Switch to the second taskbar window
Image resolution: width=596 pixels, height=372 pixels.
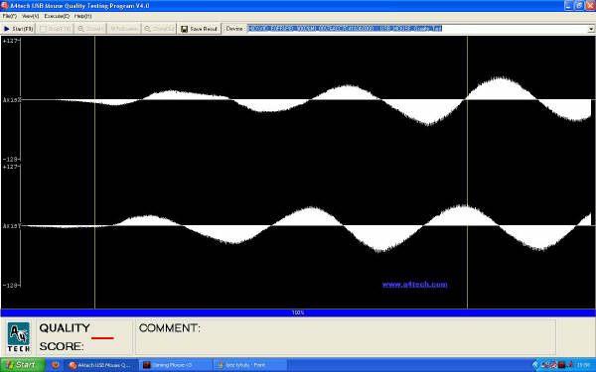tap(176, 365)
